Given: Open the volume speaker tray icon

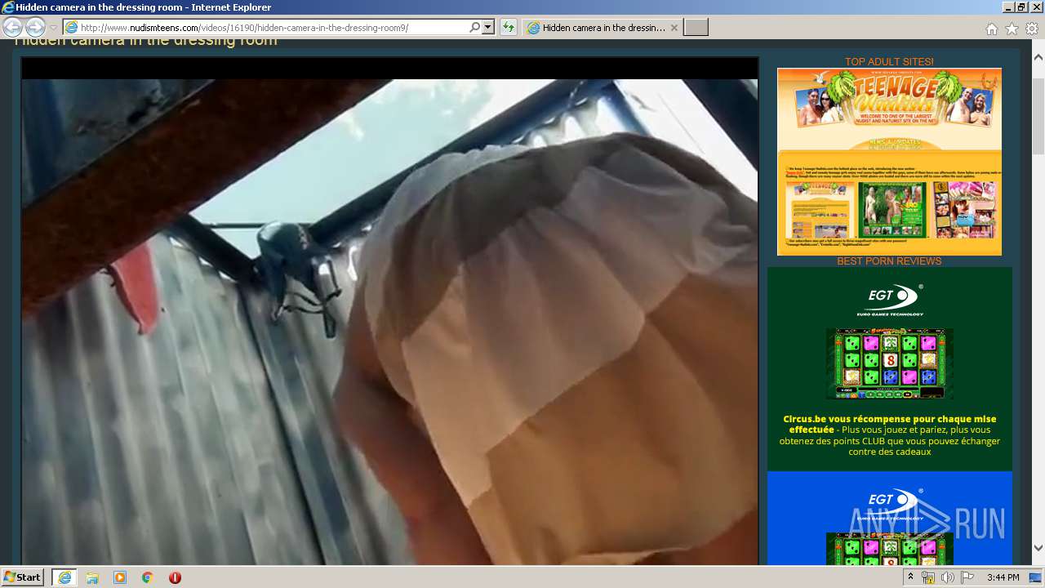Looking at the screenshot, I should [x=947, y=577].
